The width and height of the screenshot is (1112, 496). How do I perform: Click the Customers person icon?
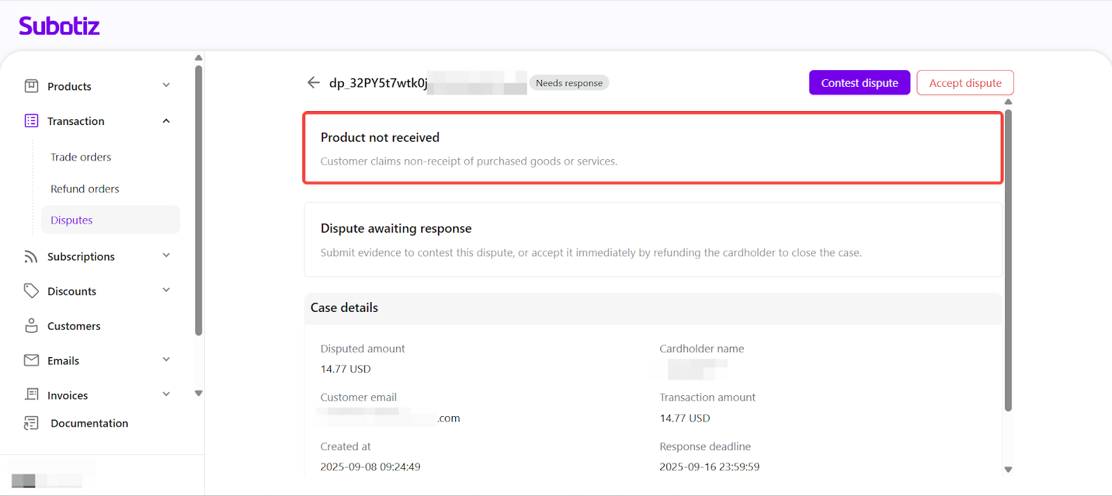click(31, 326)
